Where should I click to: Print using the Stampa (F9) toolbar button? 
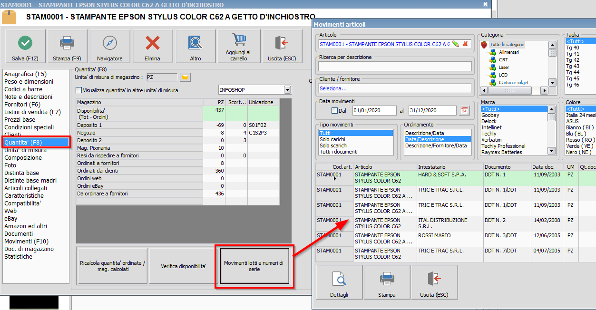pyautogui.click(x=67, y=46)
